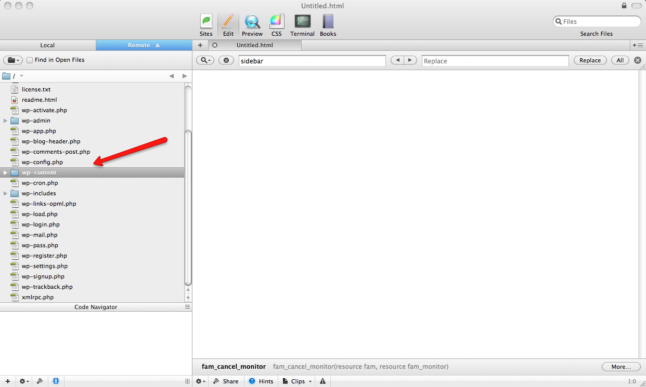
Task: Switch to the Preview mode
Action: (252, 25)
